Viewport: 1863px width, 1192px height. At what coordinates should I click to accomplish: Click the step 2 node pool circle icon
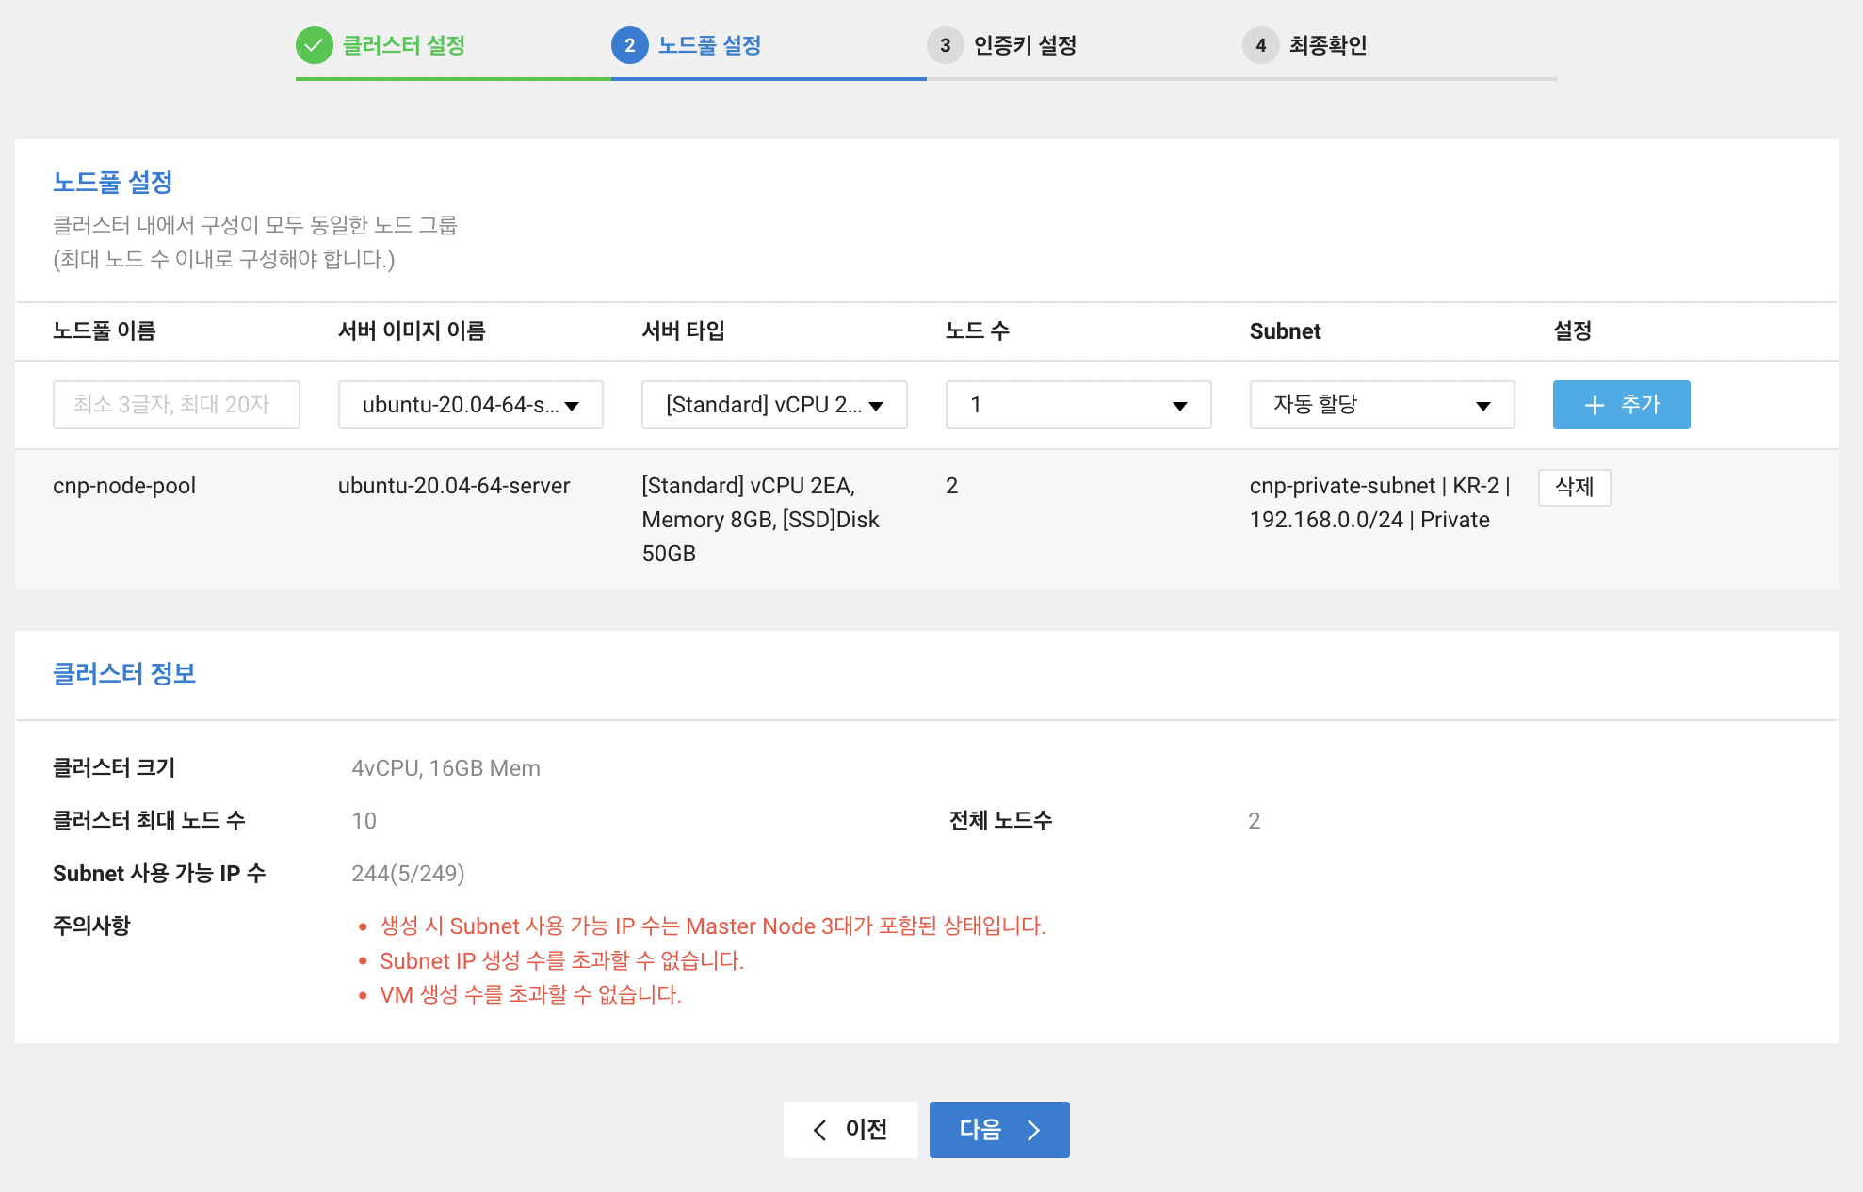(x=629, y=45)
